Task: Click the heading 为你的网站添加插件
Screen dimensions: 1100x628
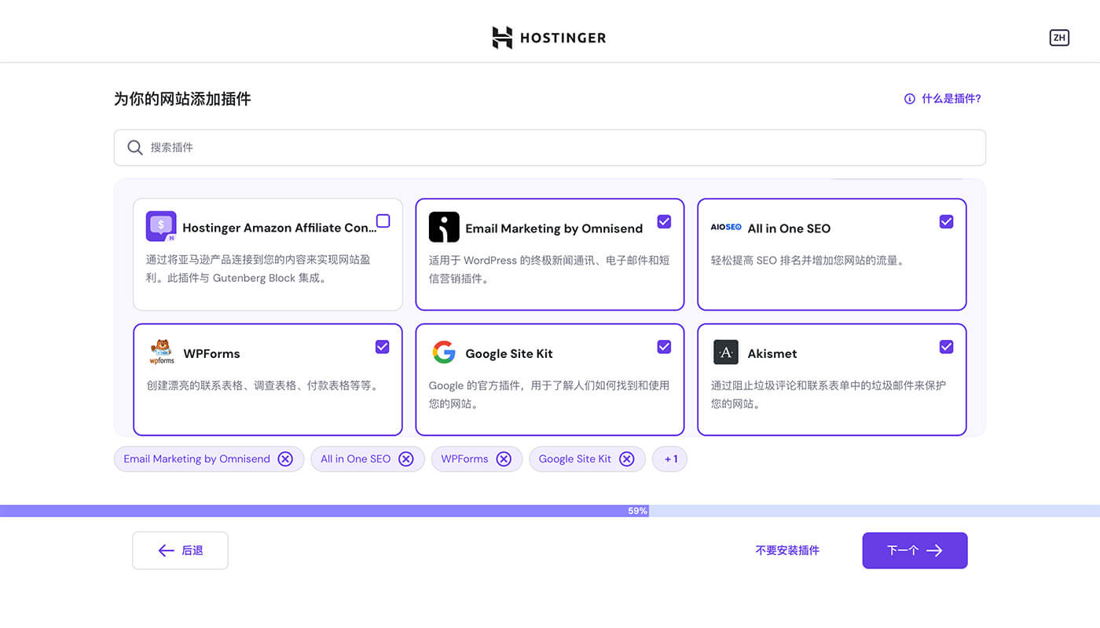Action: [182, 99]
